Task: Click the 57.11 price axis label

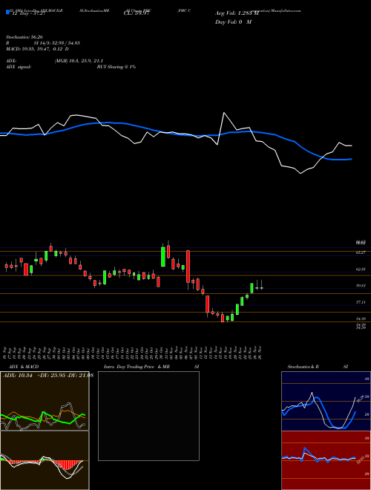Action: point(361,302)
